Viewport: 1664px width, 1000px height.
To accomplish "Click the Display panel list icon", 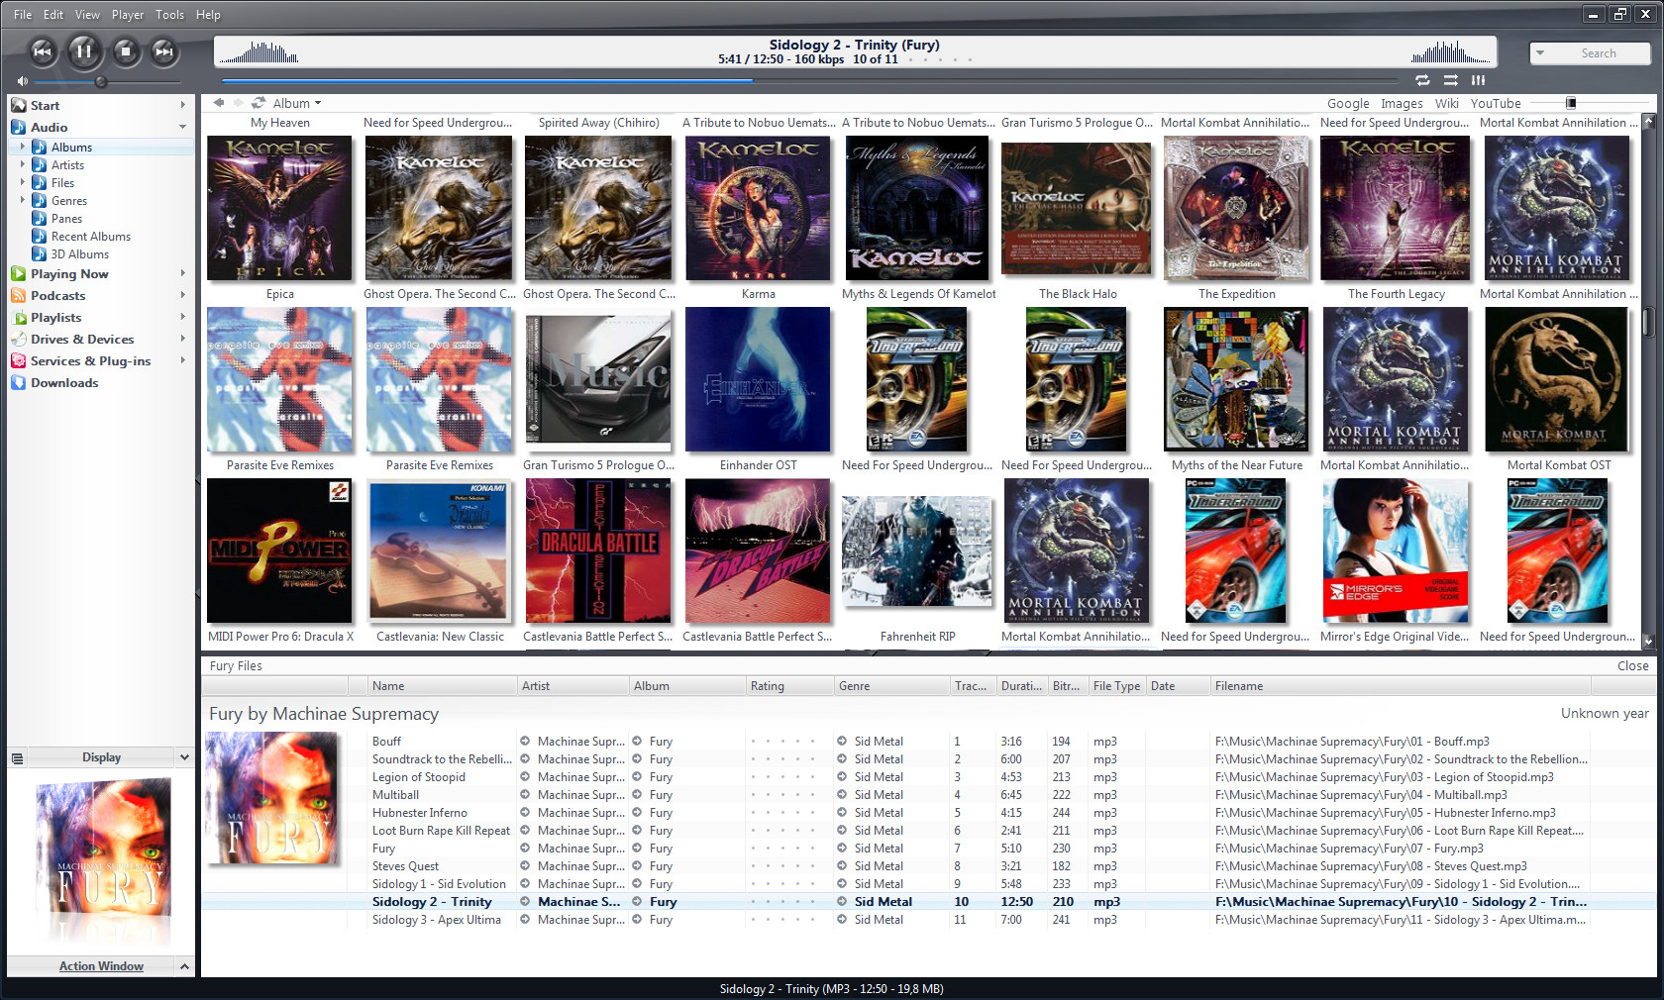I will coord(17,758).
